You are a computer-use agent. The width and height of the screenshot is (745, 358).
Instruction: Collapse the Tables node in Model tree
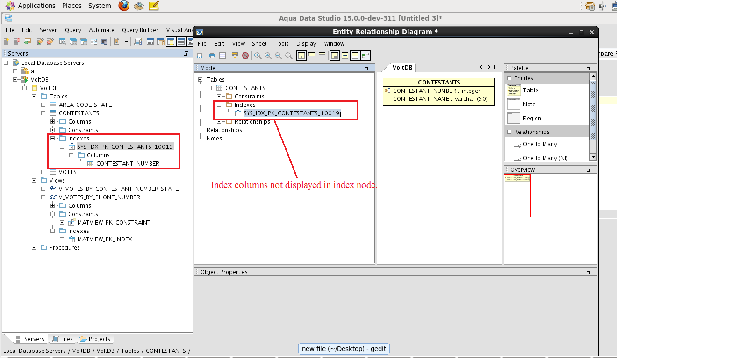tap(200, 80)
